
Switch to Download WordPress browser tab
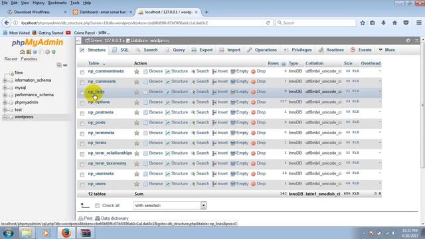click(32, 12)
